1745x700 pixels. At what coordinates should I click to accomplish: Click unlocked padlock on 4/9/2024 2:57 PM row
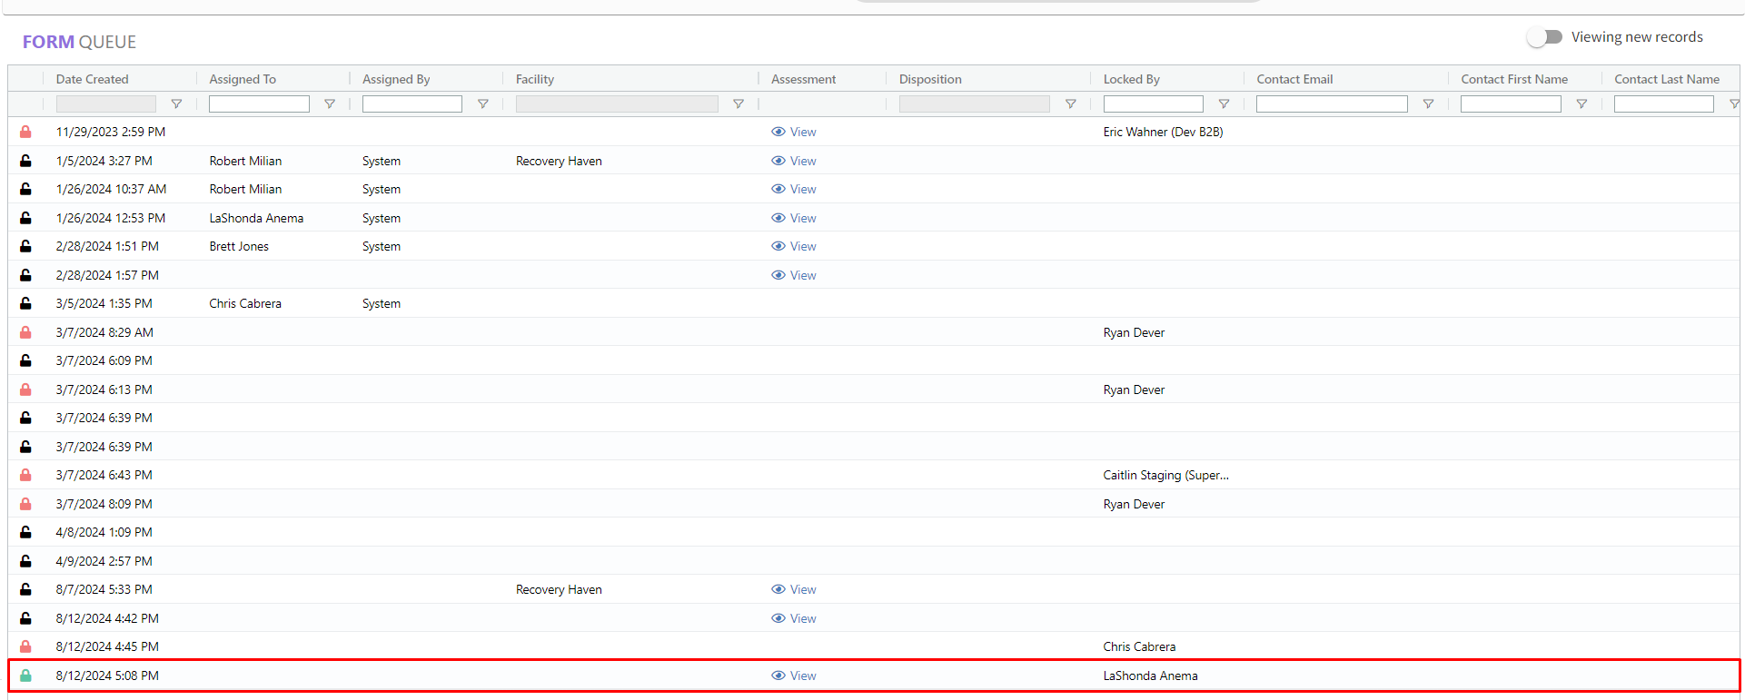(x=25, y=561)
